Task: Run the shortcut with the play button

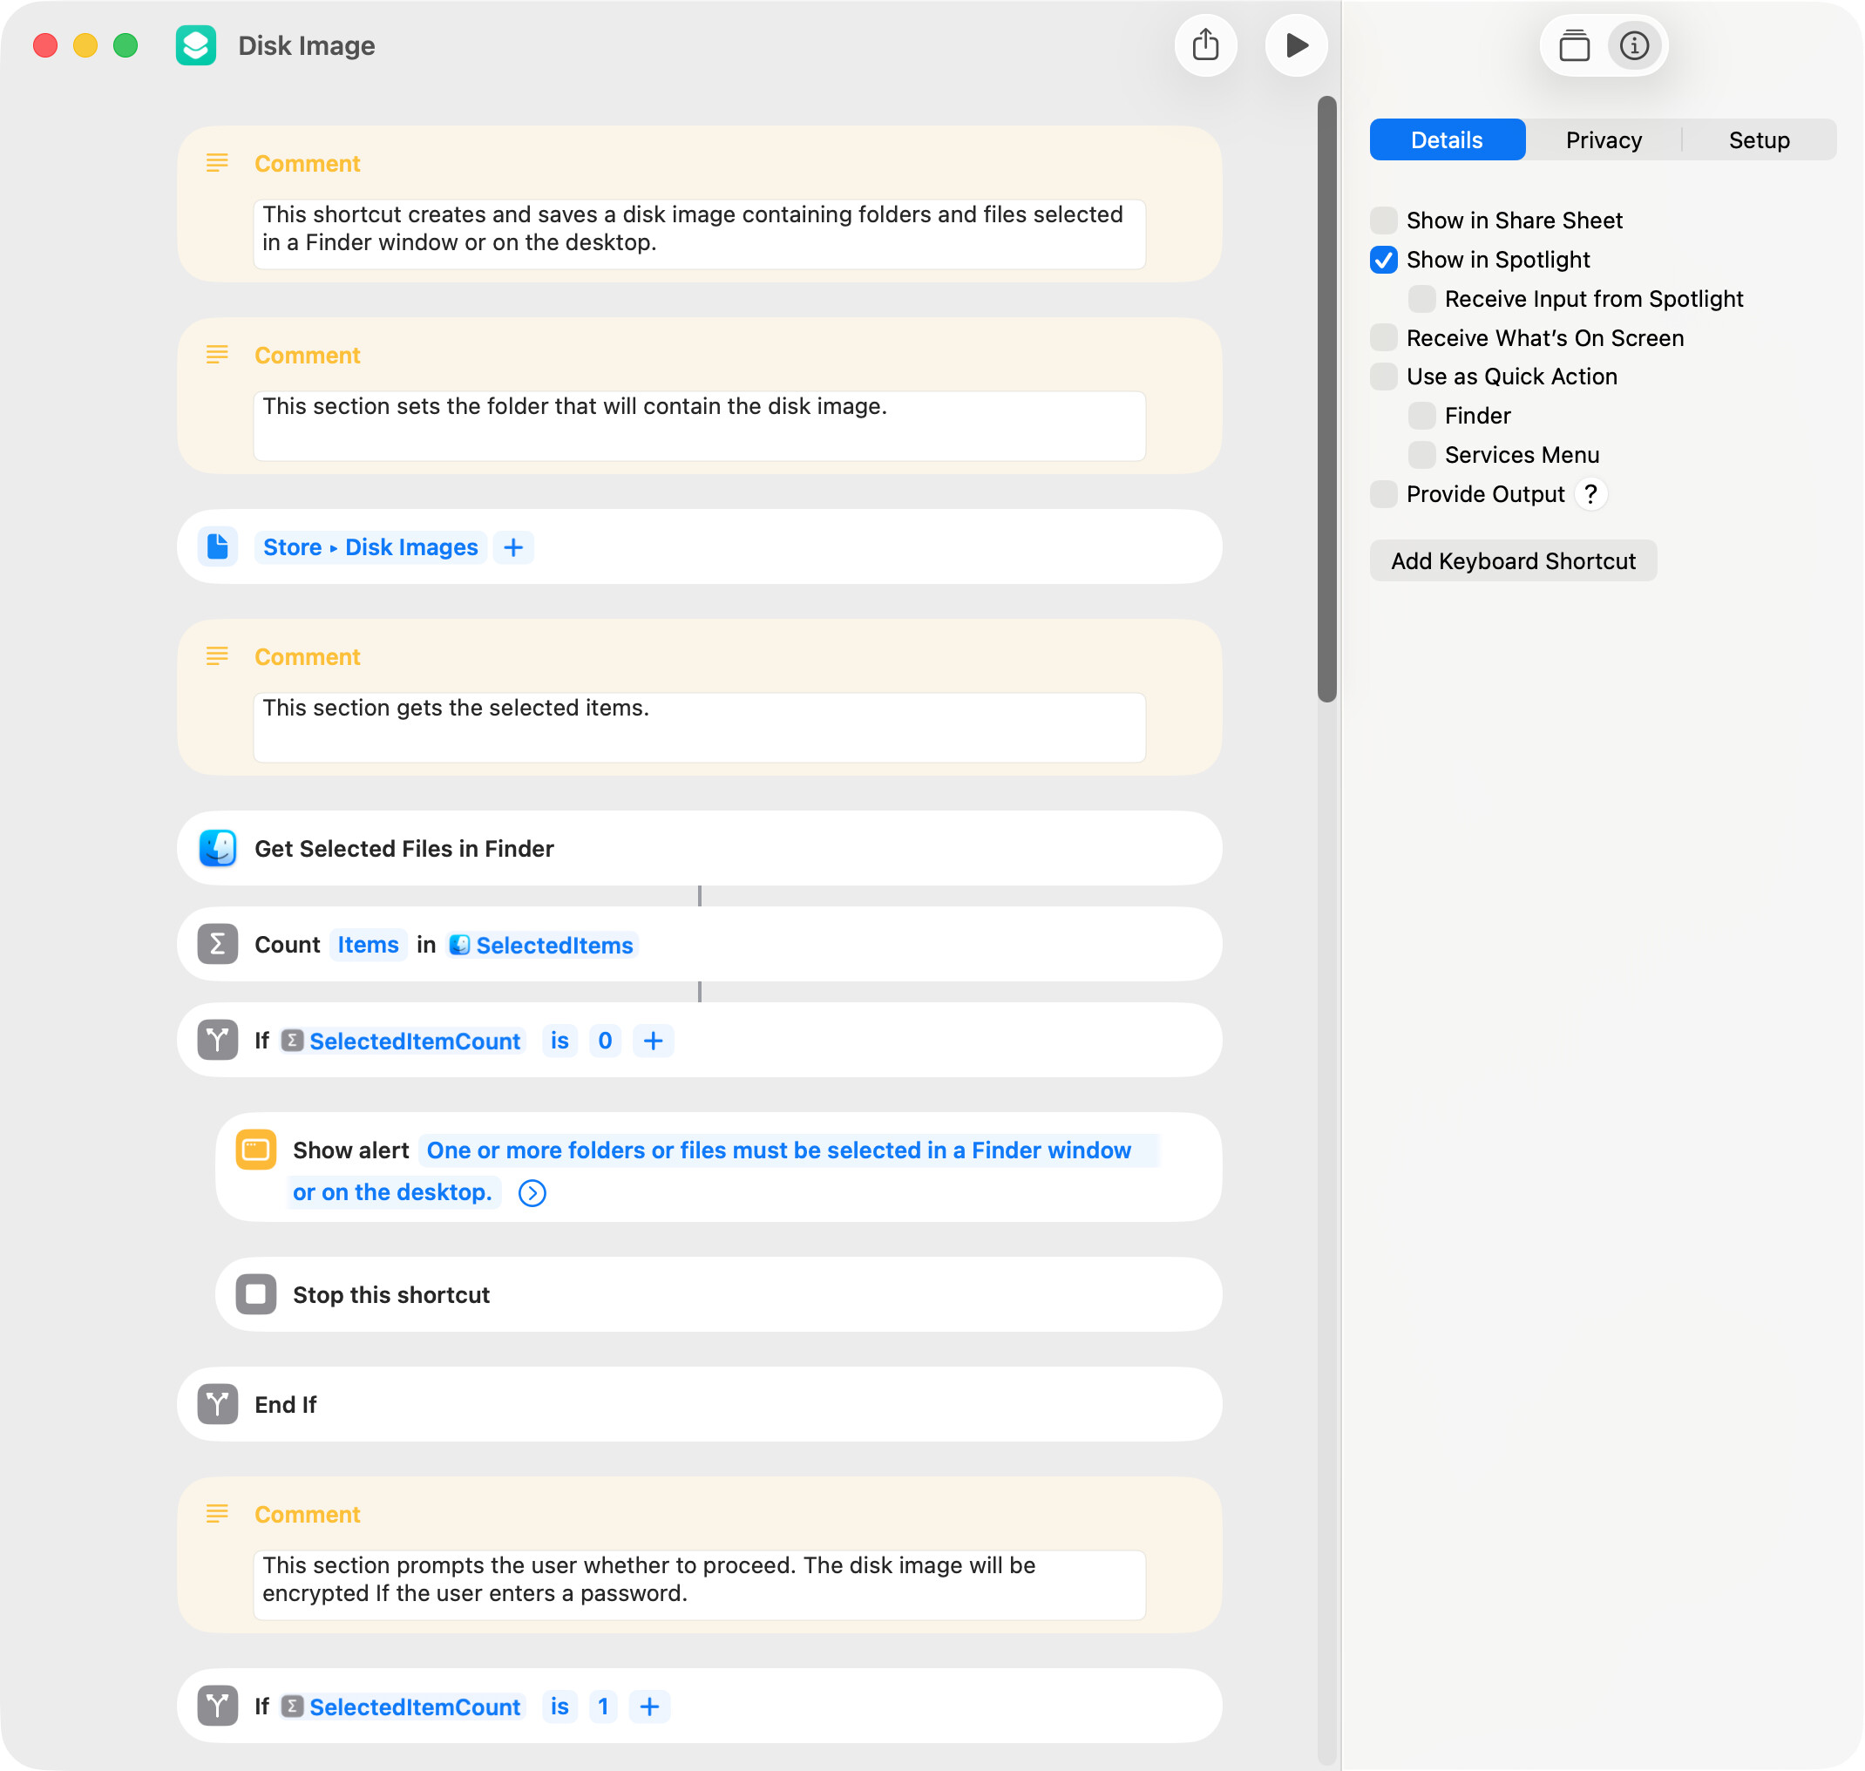Action: (x=1297, y=45)
